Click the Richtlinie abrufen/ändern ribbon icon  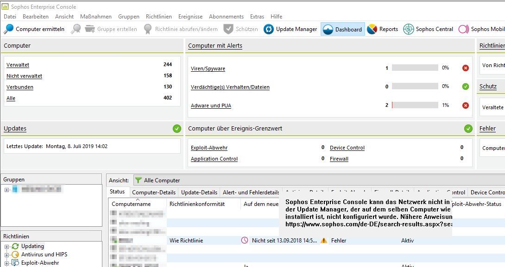(148, 29)
